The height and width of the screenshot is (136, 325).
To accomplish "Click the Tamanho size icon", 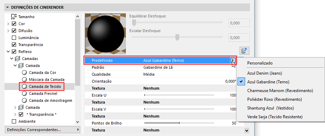I will click(14, 17).
